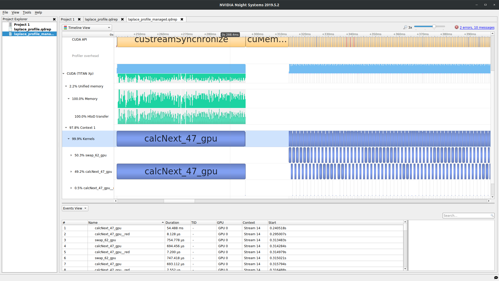
Task: Open the Events View dropdown
Action: click(75, 208)
